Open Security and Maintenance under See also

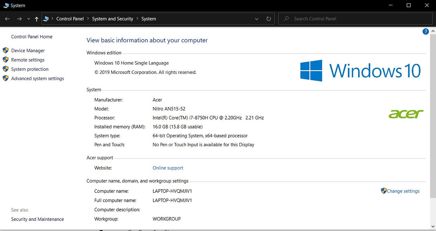click(37, 219)
